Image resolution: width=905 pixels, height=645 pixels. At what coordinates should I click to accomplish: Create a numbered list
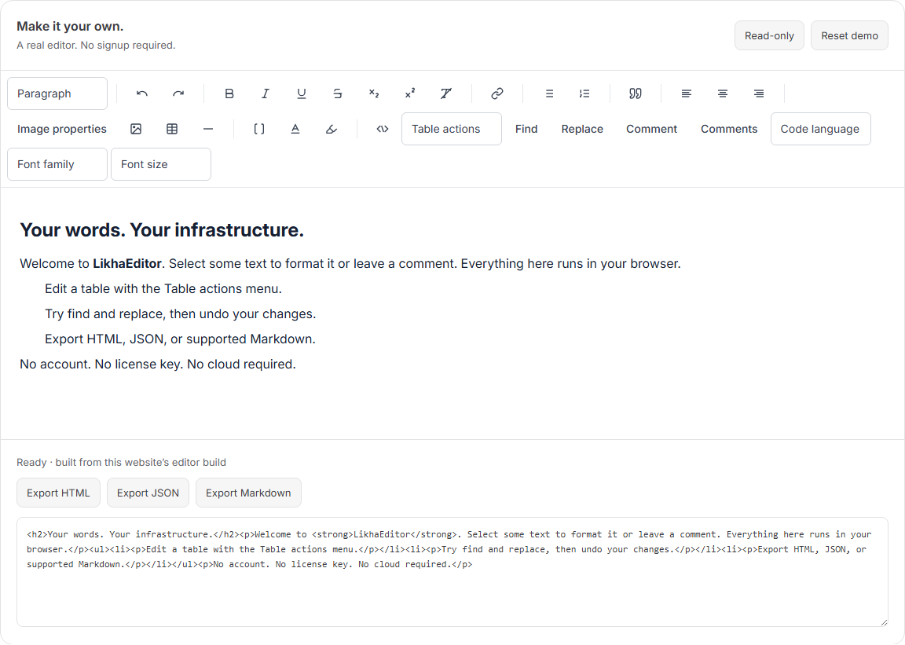tap(584, 93)
